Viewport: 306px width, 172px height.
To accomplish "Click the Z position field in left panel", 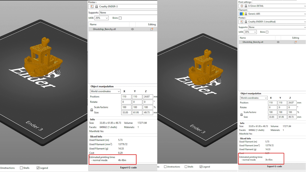I will [x=148, y=97].
